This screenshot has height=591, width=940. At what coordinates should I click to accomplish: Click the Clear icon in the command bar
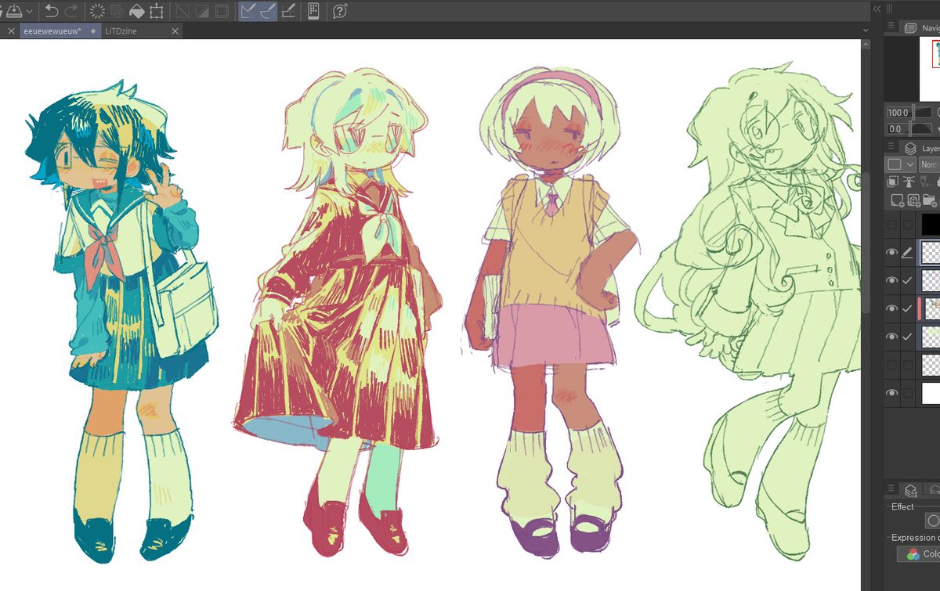[x=97, y=11]
